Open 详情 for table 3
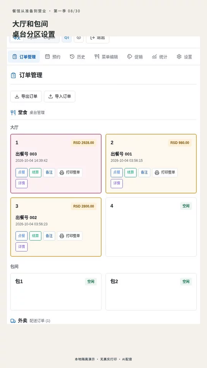The height and width of the screenshot is (368, 207). pos(21,247)
